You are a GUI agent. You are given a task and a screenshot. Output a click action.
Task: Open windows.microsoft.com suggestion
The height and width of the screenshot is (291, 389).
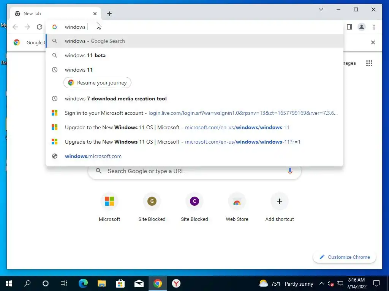pyautogui.click(x=194, y=156)
